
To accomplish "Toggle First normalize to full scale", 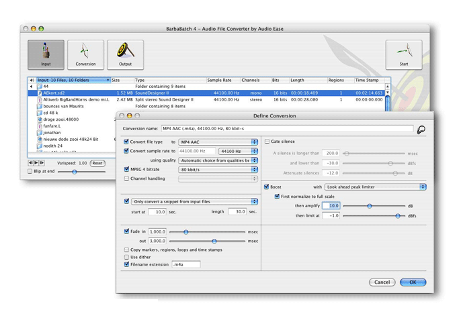I will (x=277, y=197).
